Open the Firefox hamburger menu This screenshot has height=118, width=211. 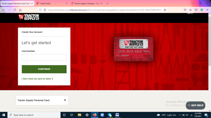coord(207,10)
